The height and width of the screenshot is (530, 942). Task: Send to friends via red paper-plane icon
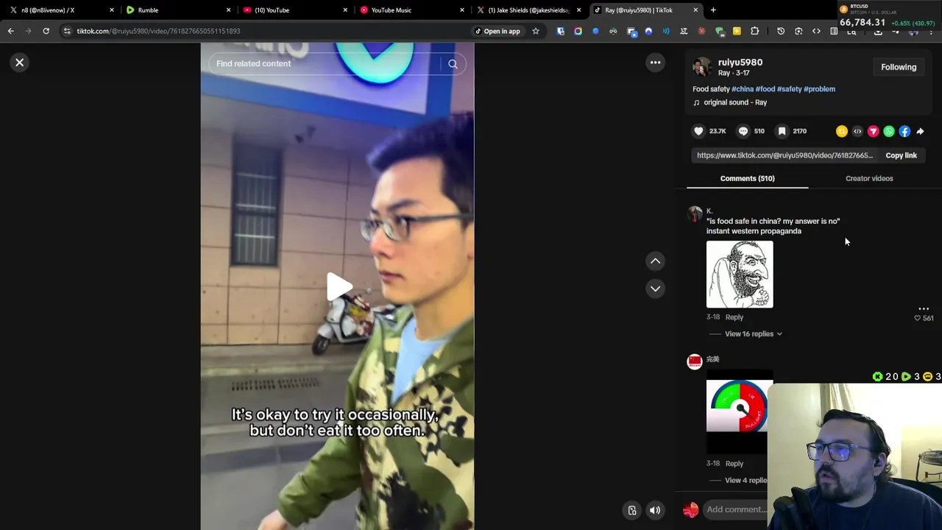point(873,131)
